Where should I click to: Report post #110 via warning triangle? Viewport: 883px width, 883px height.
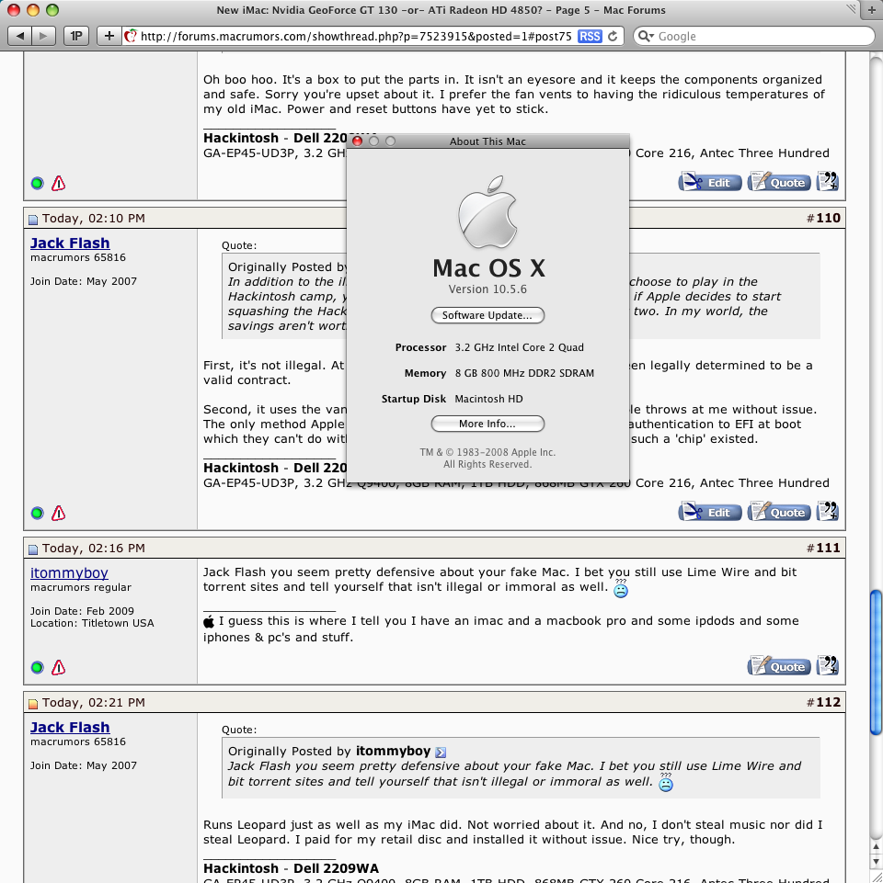coord(59,513)
